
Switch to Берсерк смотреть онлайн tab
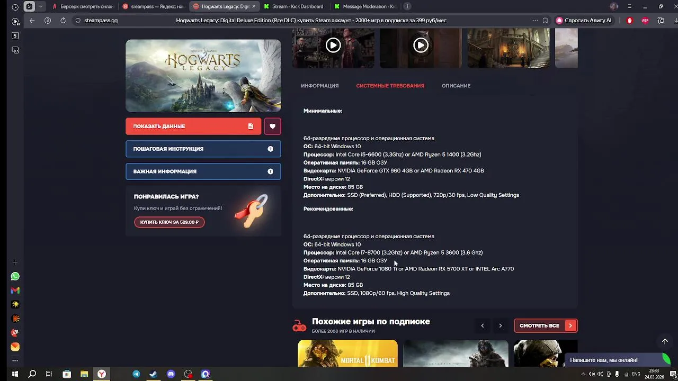83,6
